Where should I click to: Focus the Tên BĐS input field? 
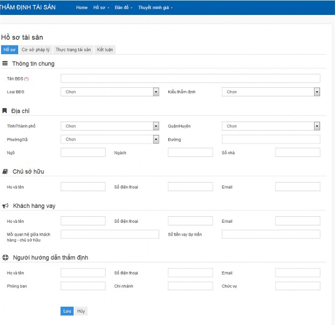point(190,79)
